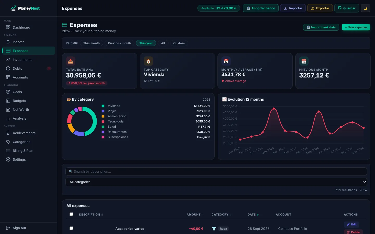Viewport: 375px width, 234px height.
Task: Click the Sign out icon
Action: [x=8, y=228]
